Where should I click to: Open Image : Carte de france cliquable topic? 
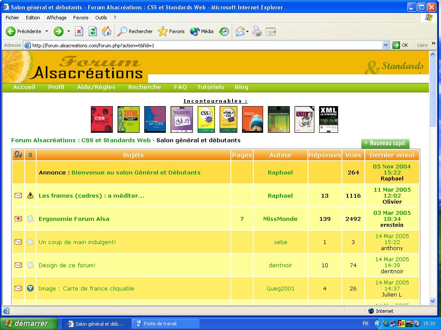click(x=86, y=288)
